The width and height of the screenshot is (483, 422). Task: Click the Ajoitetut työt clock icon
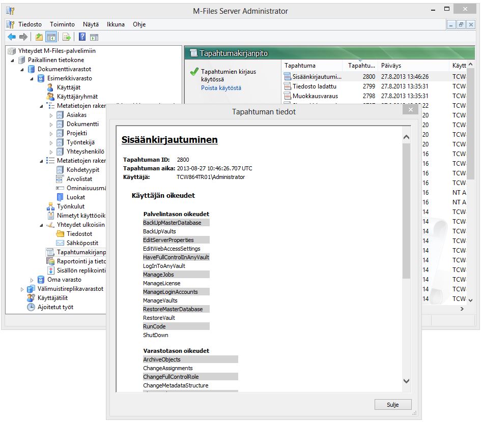click(31, 307)
